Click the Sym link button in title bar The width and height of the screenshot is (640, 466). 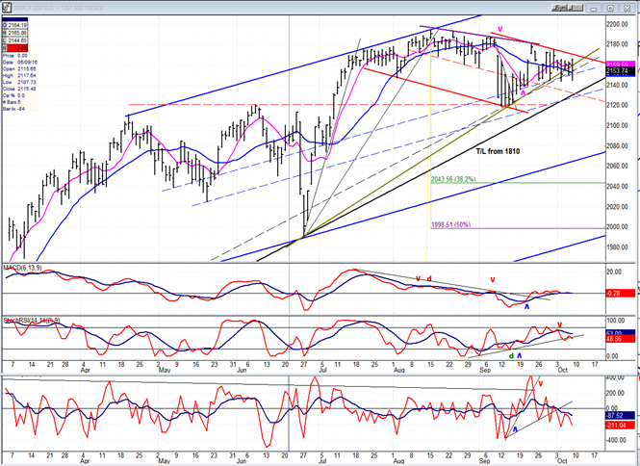pyautogui.click(x=560, y=8)
